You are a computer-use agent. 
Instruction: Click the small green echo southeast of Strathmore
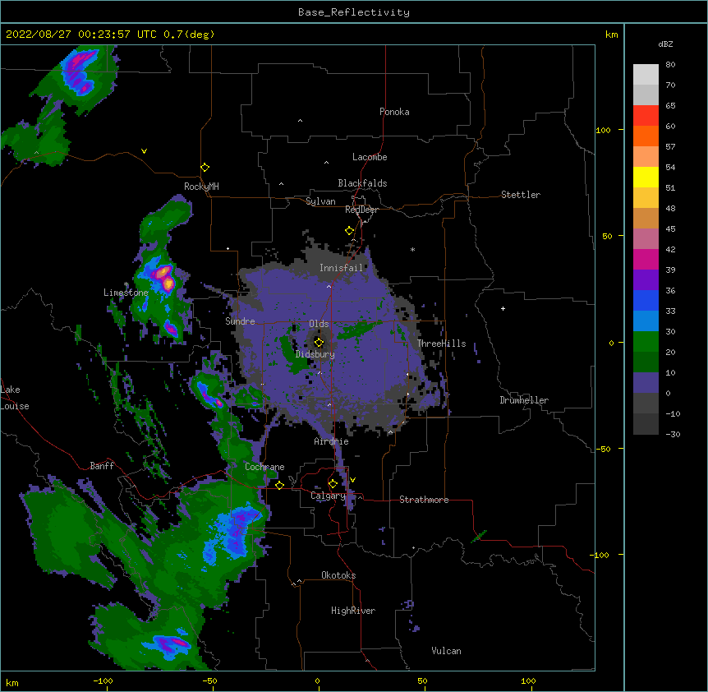point(479,536)
